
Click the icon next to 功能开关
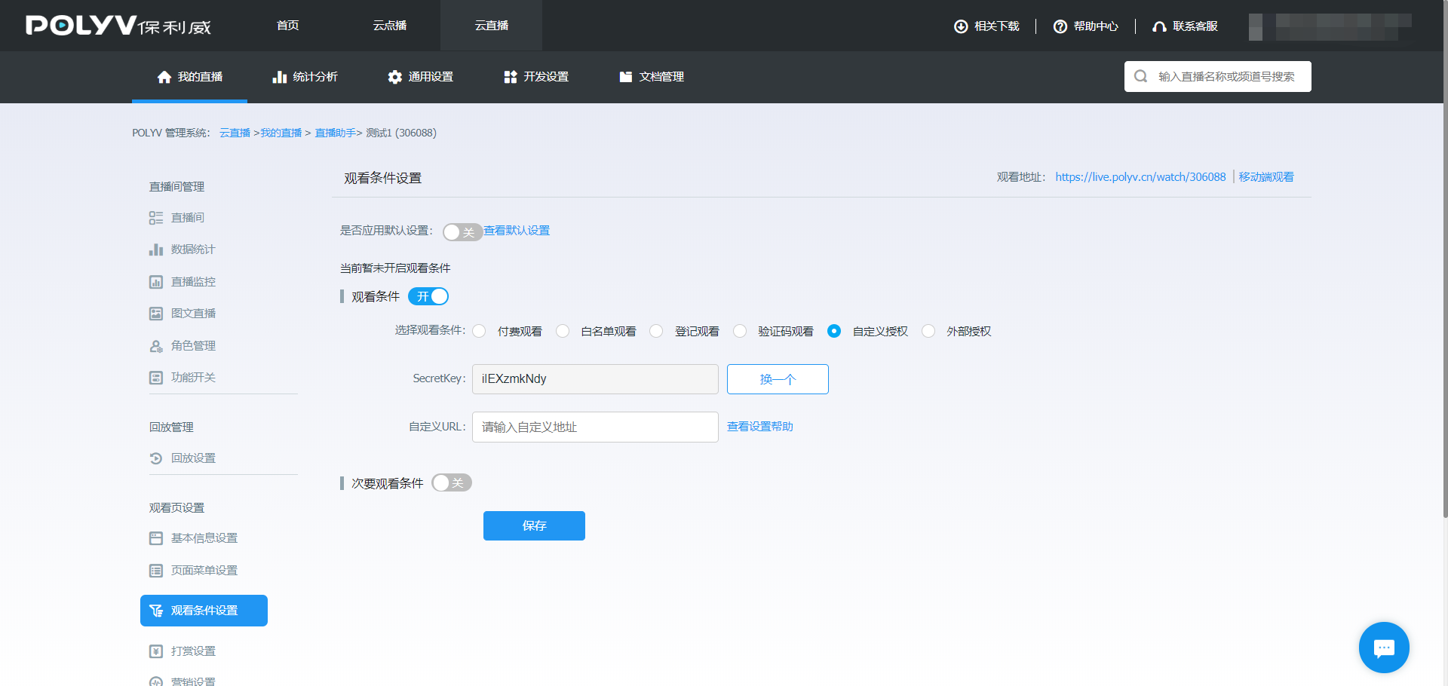tap(156, 378)
